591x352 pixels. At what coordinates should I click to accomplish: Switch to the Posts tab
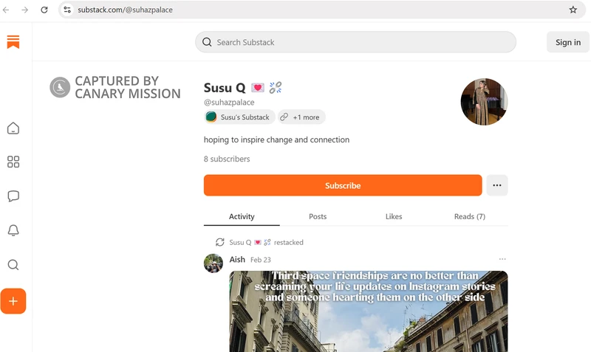[318, 216]
